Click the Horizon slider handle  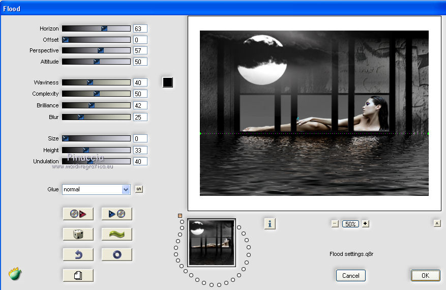point(104,28)
